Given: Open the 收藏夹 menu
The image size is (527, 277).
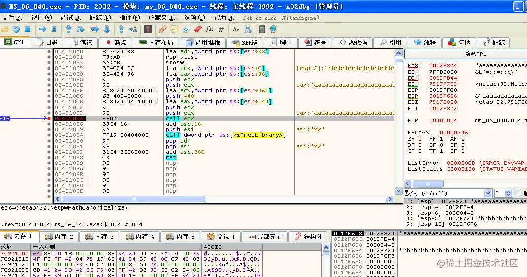Looking at the screenshot, I should 162,18.
